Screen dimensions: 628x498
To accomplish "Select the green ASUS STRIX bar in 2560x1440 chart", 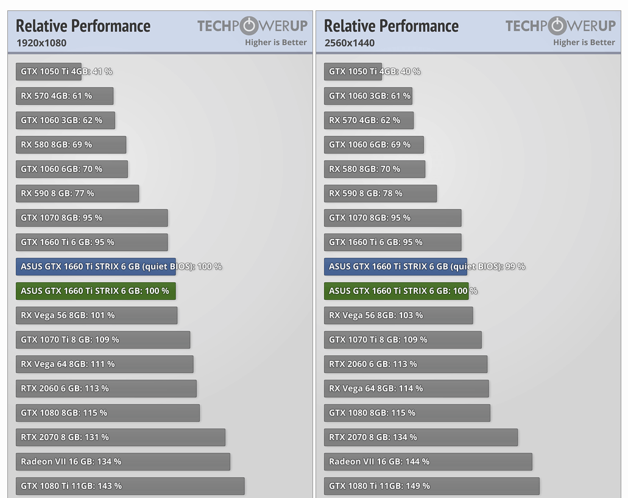I will [396, 291].
